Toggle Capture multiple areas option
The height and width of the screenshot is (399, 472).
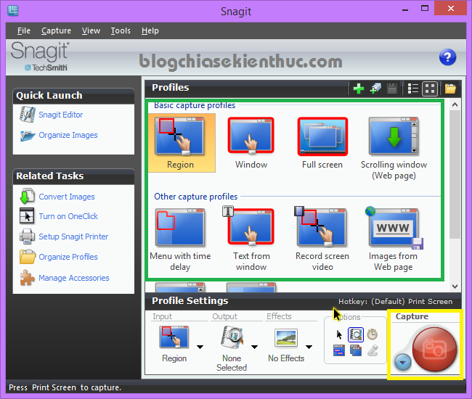356,350
